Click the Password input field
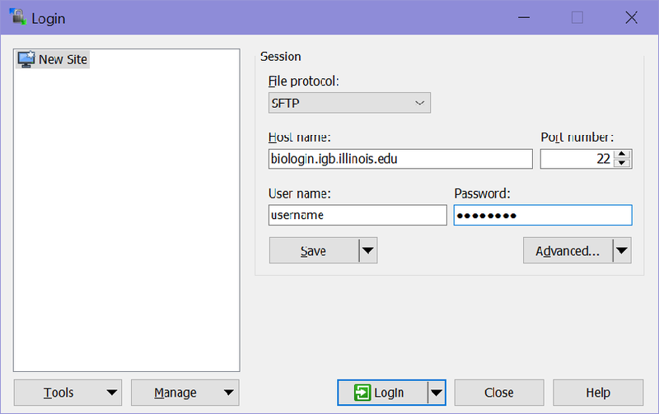The width and height of the screenshot is (659, 414). pos(543,215)
